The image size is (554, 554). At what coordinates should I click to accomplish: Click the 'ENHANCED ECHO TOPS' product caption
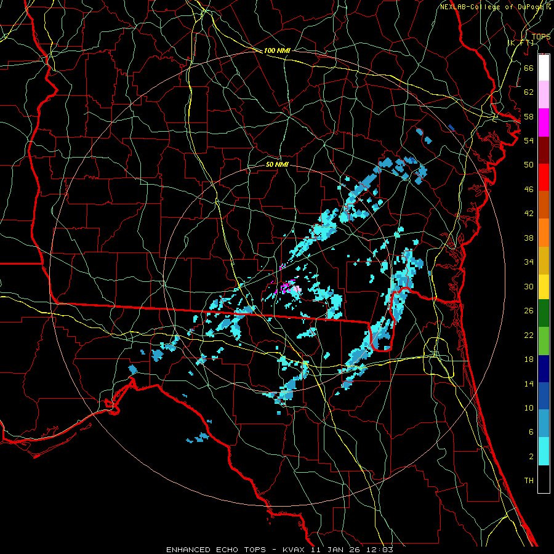click(216, 550)
